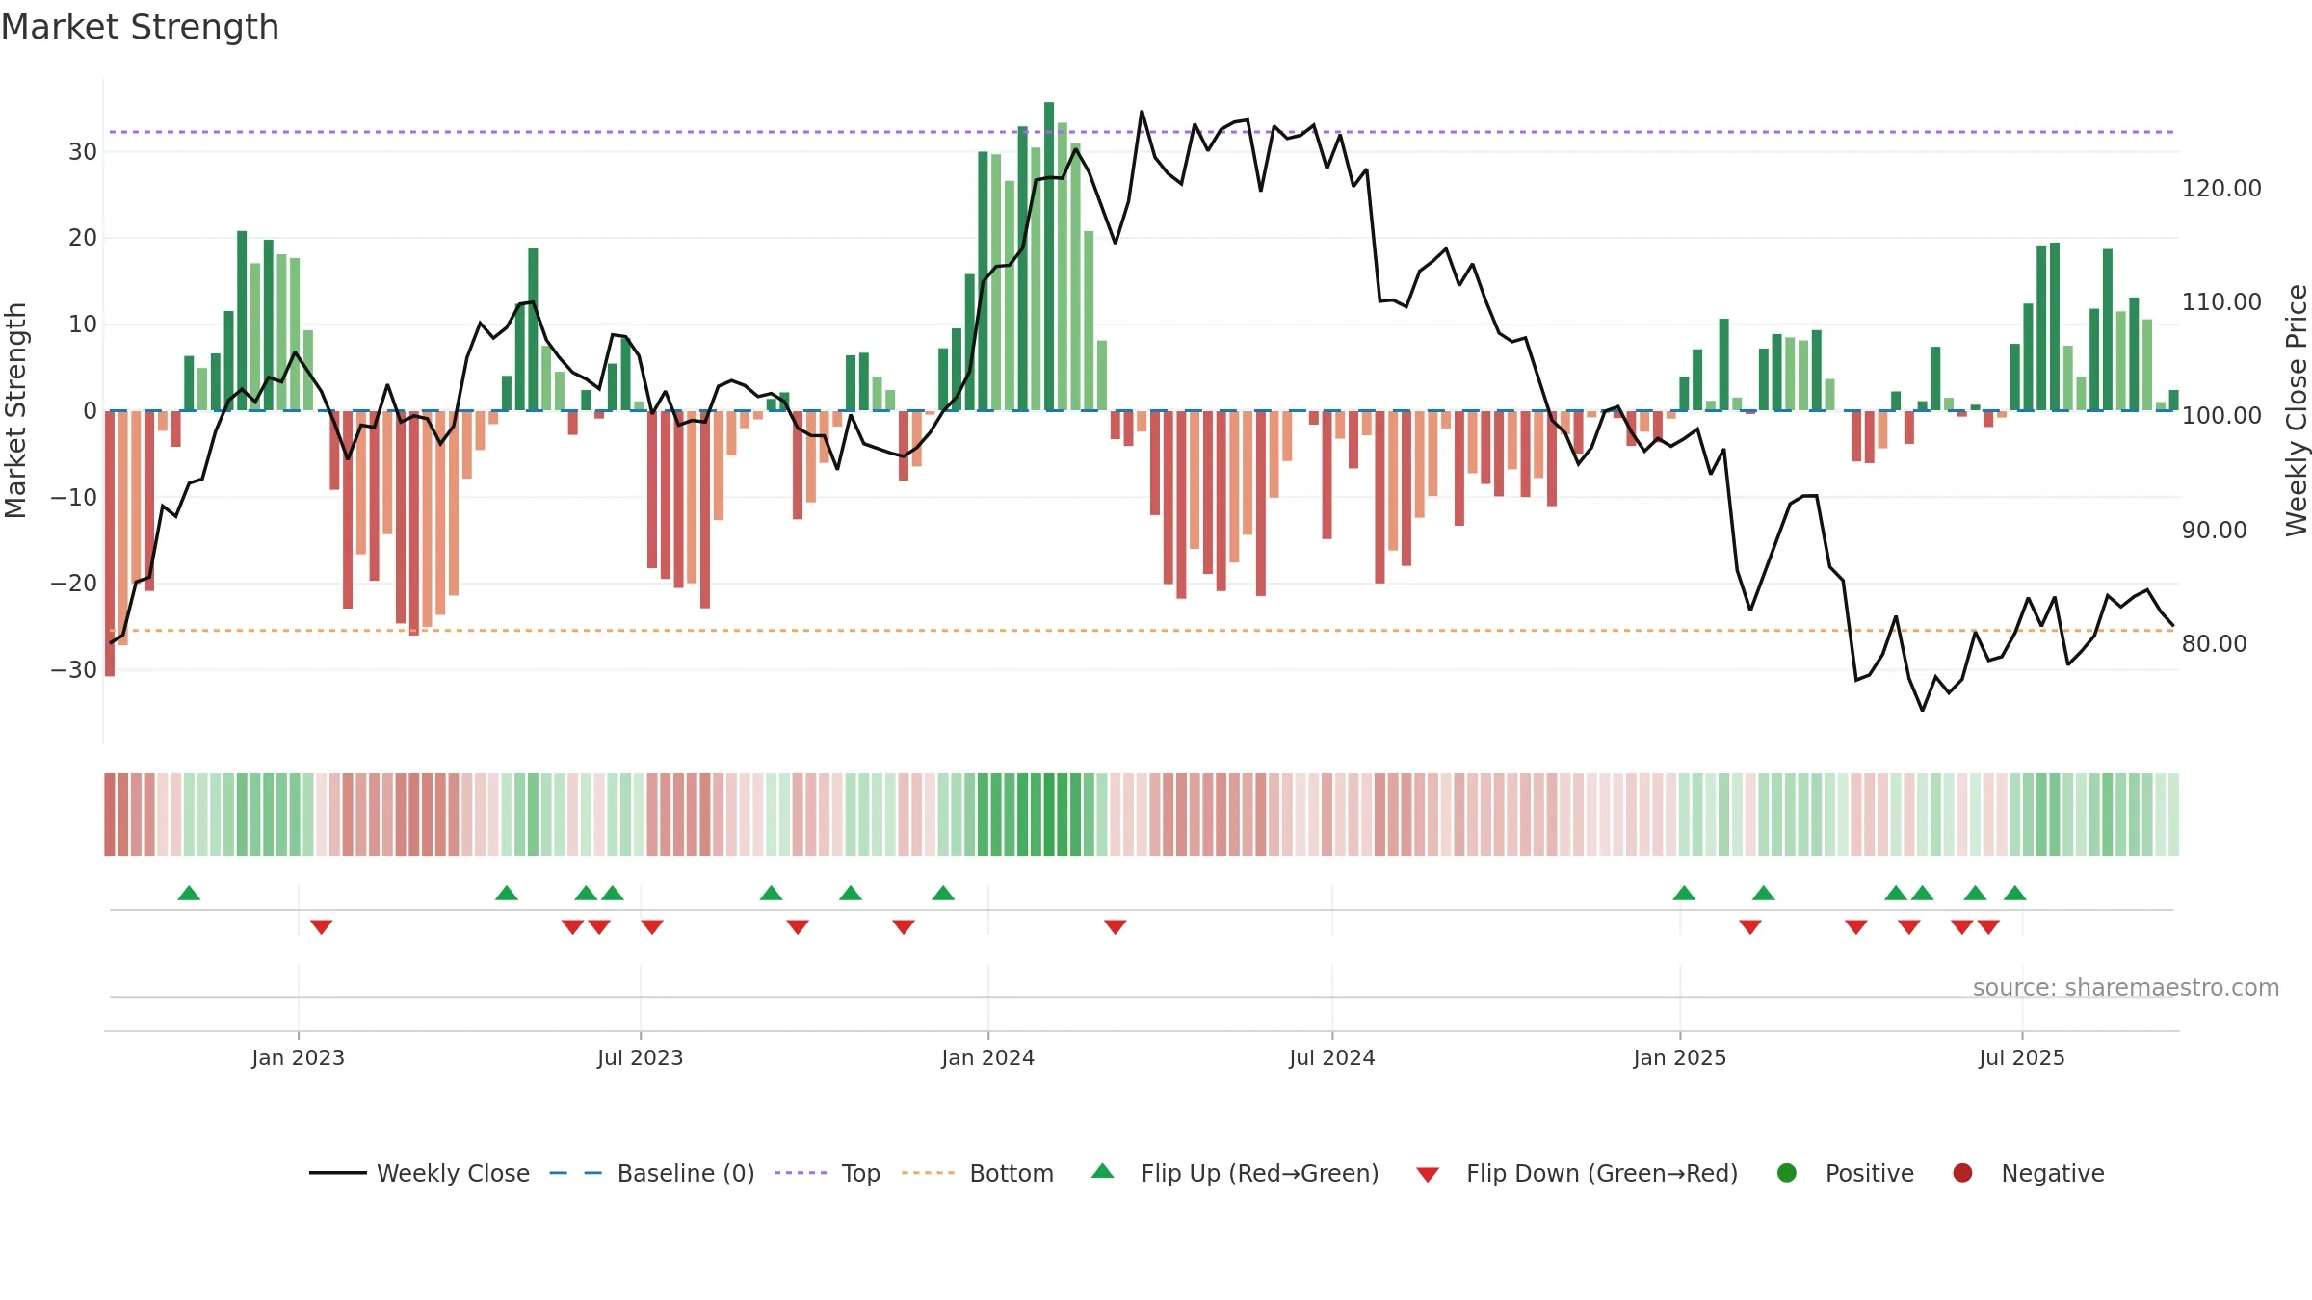Click the 80.00 price axis value
2312x1300 pixels.
click(2214, 643)
